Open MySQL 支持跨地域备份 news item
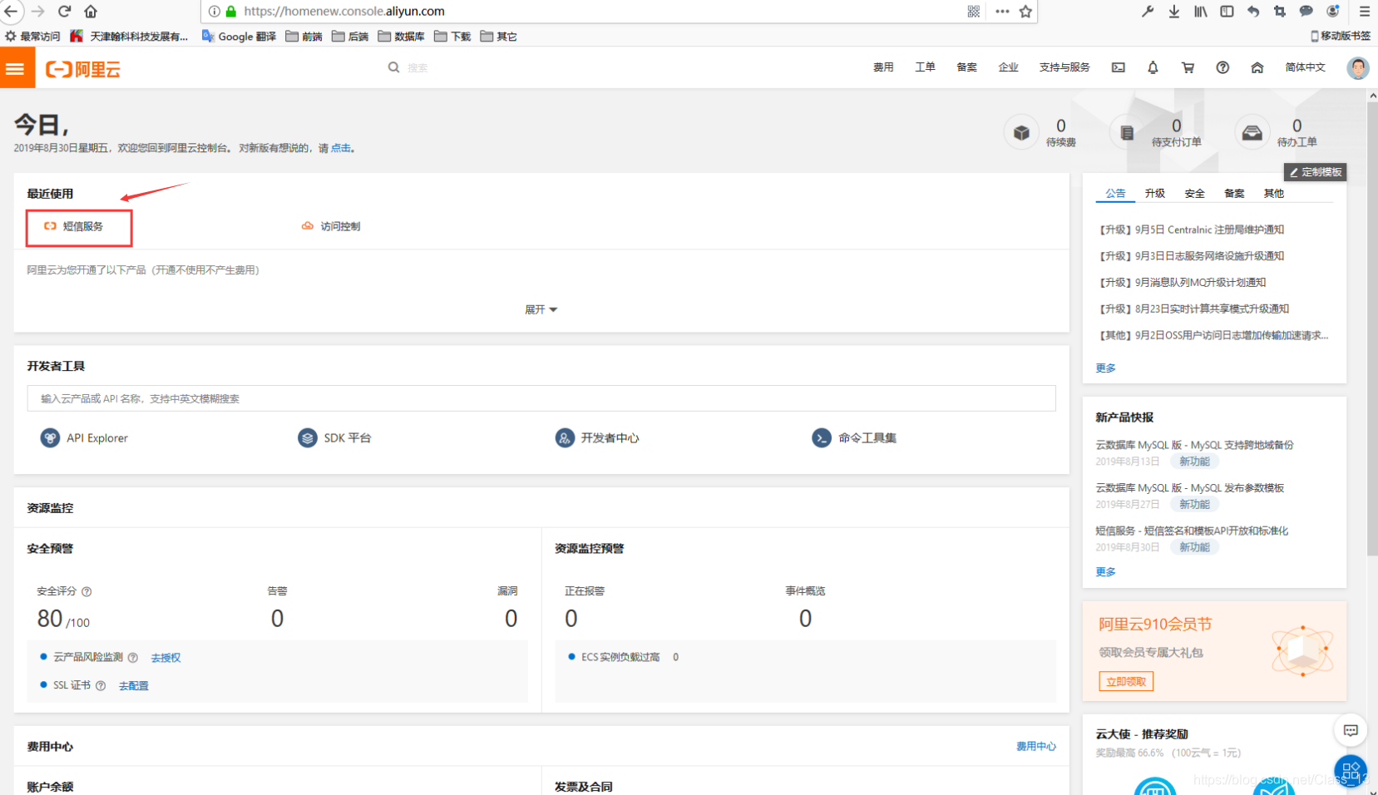 (x=1194, y=445)
